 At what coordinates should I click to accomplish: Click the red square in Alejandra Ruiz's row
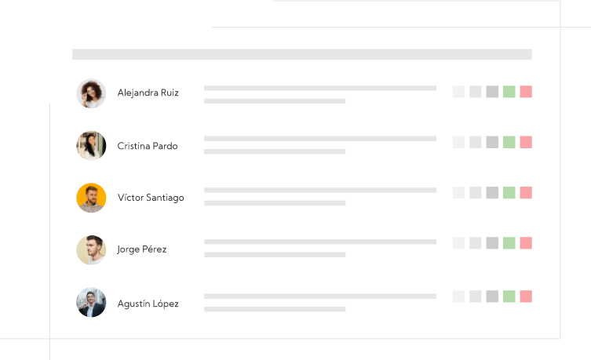526,92
